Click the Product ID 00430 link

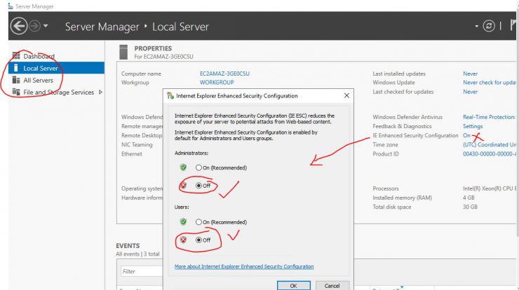click(490, 154)
